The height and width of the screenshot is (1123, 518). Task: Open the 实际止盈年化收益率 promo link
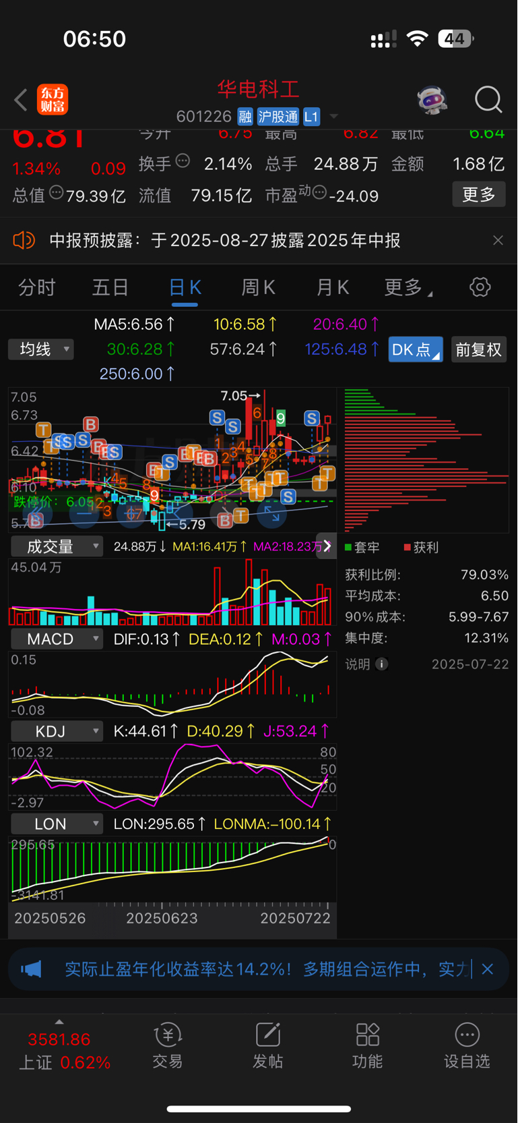pyautogui.click(x=268, y=969)
